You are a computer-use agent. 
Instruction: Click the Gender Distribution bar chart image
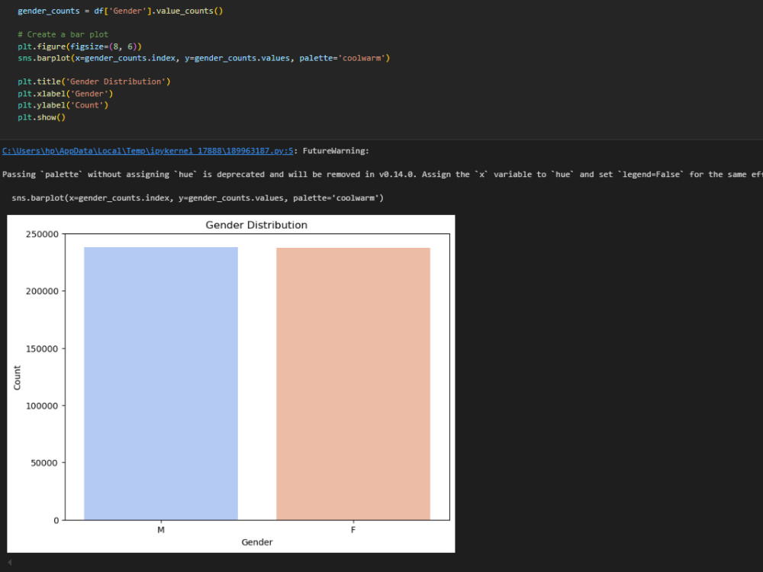tap(231, 384)
